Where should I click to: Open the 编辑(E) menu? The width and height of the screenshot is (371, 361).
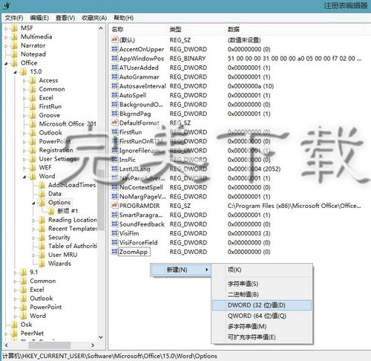[x=39, y=18]
